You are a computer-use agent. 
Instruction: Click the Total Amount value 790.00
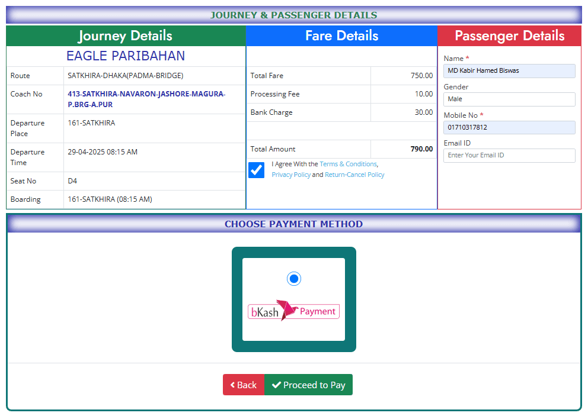pos(421,149)
